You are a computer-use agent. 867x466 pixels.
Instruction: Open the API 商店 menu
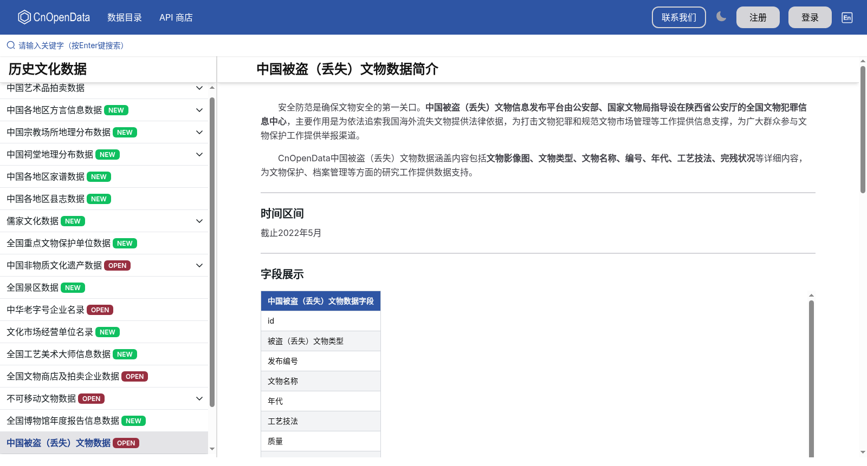tap(176, 17)
